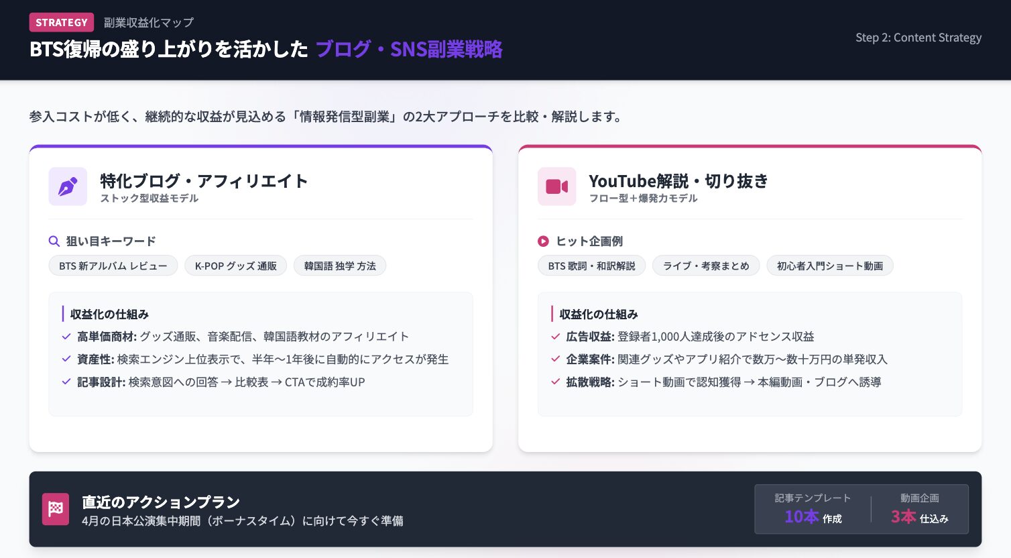Screen dimensions: 1011x558
Task: Click the 記事テンプレート 10本 stat
Action: 813,509
